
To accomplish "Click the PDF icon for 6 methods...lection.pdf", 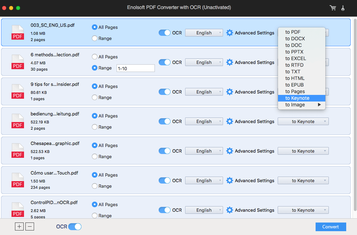I will (x=18, y=62).
